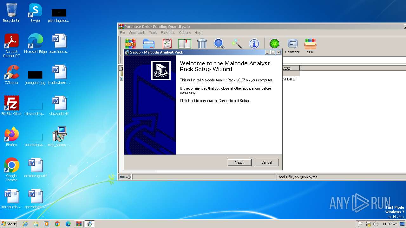Select CCleaner desktop shortcut
The height and width of the screenshot is (228, 406).
tap(11, 75)
